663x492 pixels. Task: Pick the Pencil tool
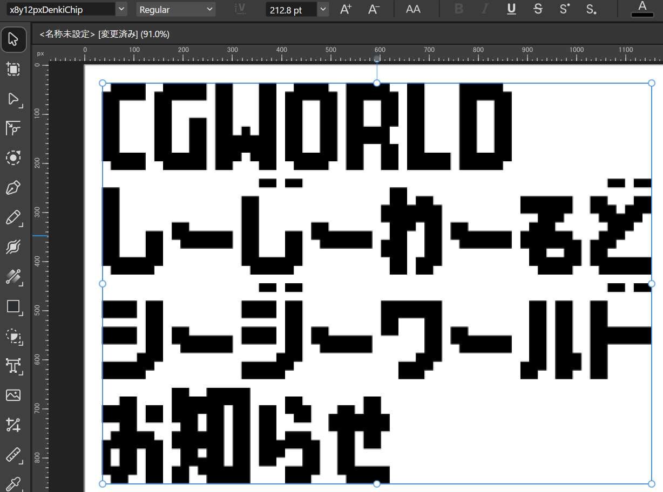coord(13,218)
